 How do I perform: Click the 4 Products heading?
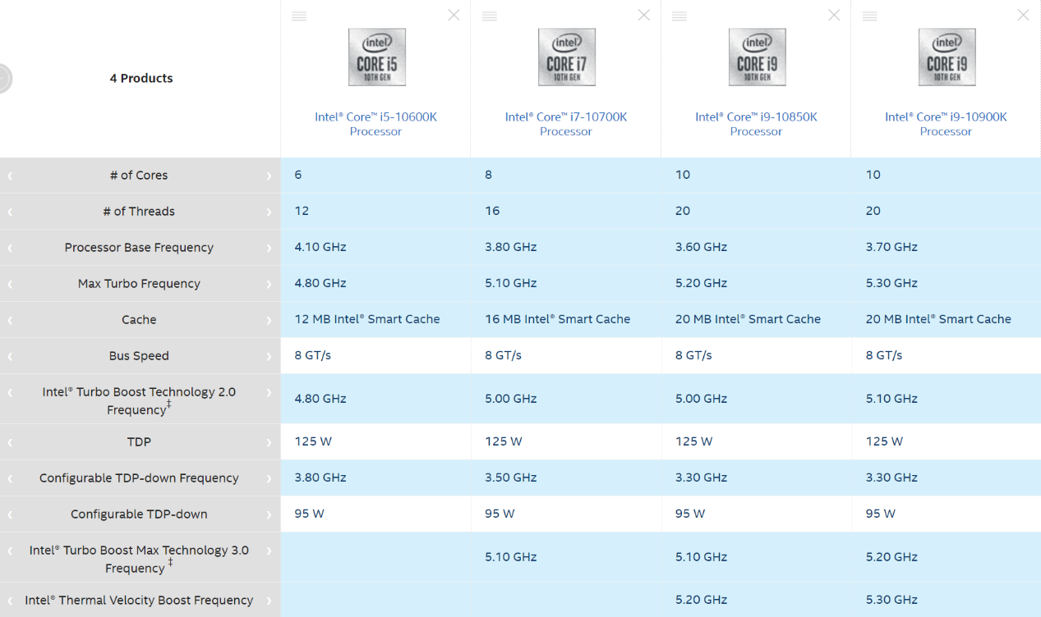[x=141, y=79]
